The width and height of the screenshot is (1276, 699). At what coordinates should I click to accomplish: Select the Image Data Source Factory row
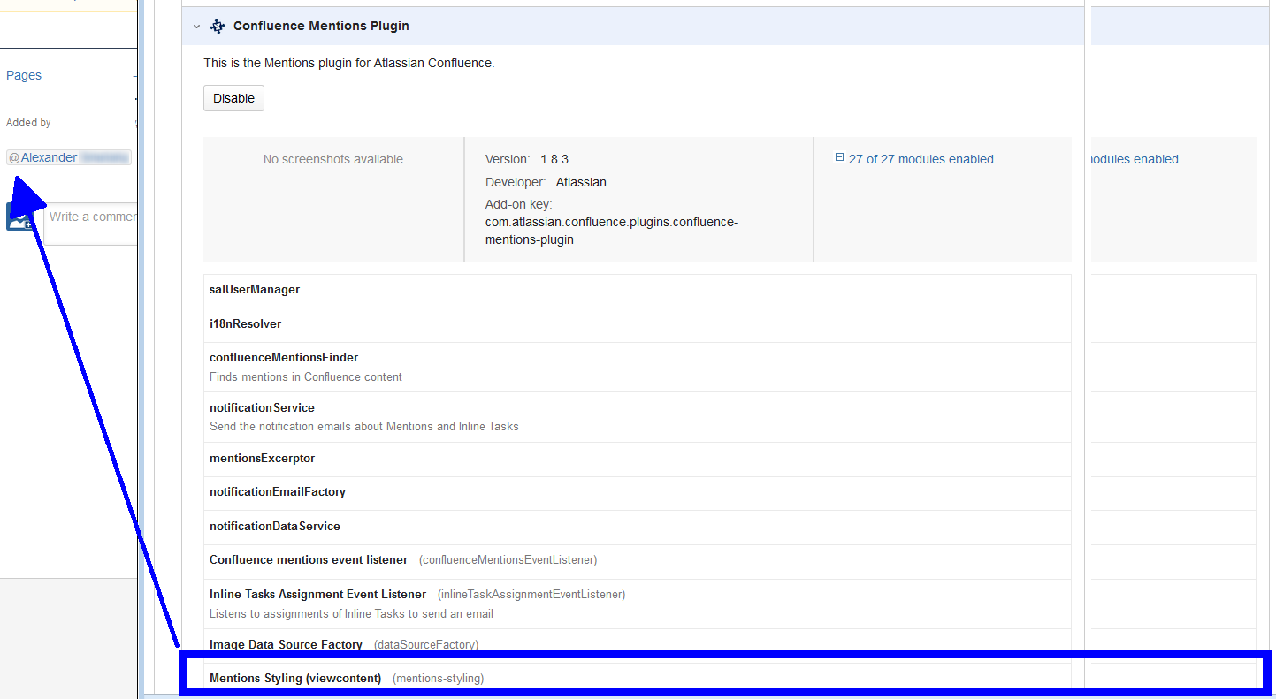point(637,644)
